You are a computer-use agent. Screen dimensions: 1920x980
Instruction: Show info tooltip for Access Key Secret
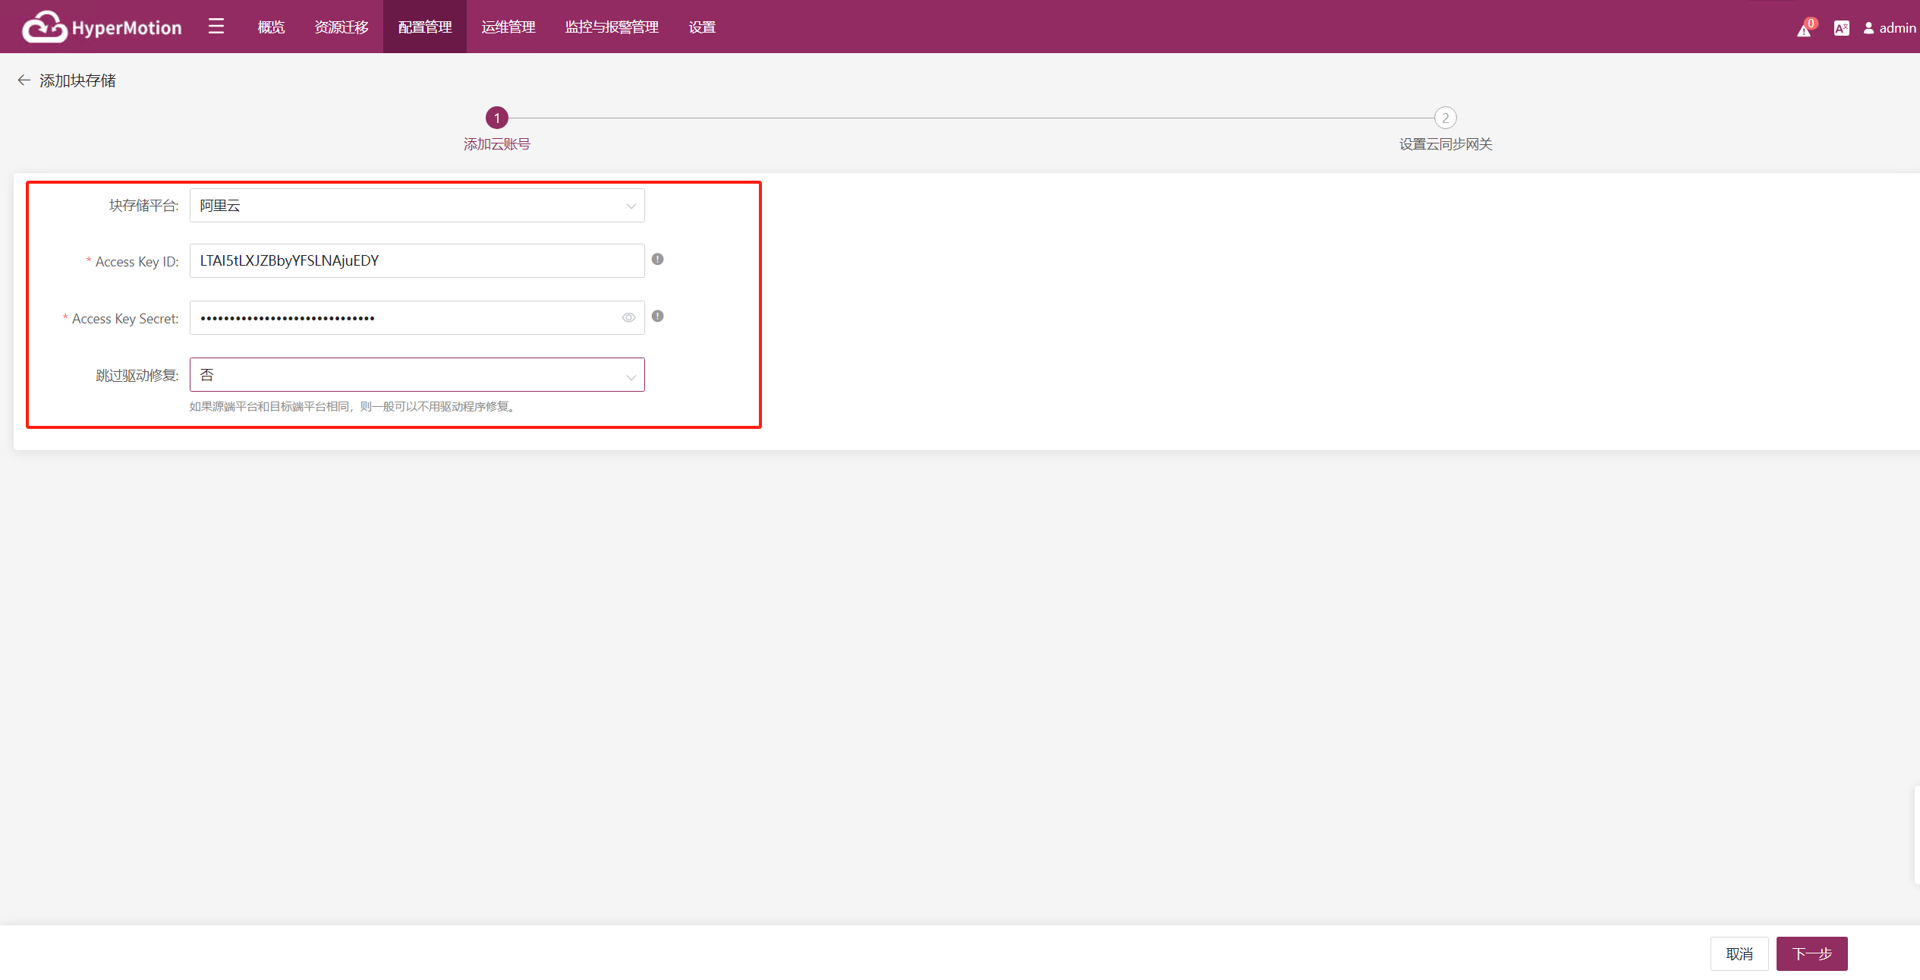click(x=658, y=317)
